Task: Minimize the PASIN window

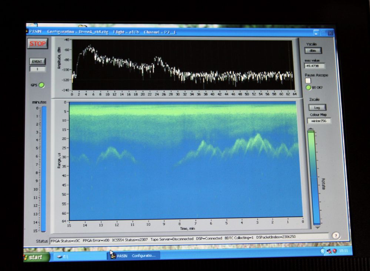Action: [316, 33]
